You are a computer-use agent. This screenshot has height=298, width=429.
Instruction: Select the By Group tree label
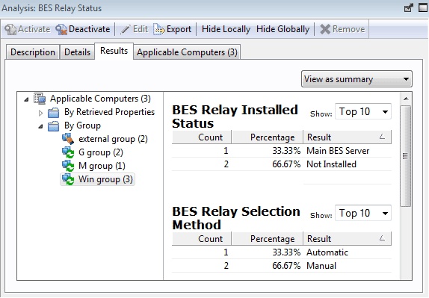coord(83,125)
